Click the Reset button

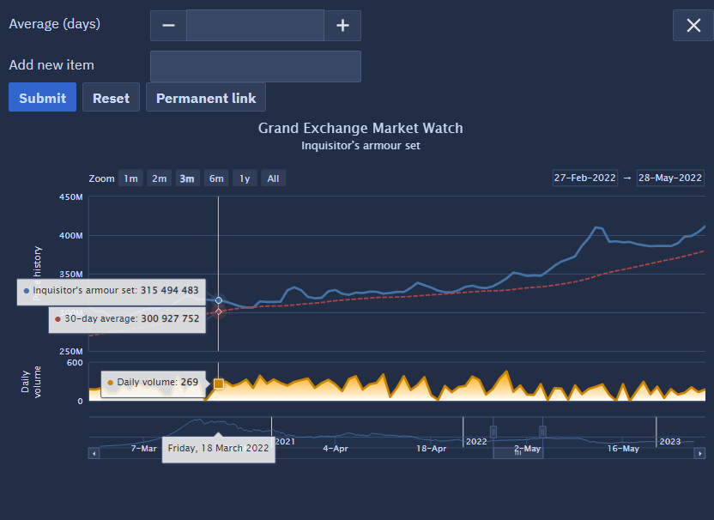111,97
